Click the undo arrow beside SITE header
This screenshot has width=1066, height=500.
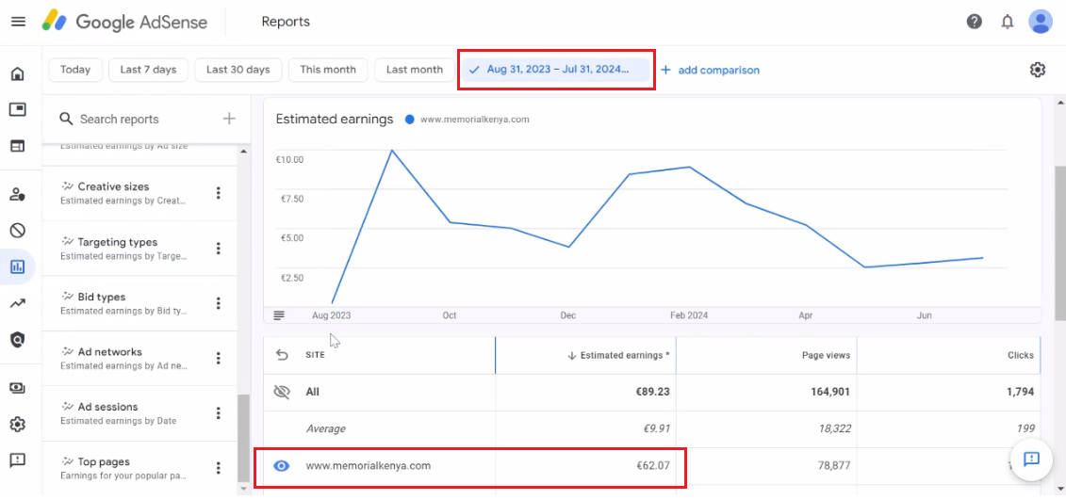(x=282, y=355)
